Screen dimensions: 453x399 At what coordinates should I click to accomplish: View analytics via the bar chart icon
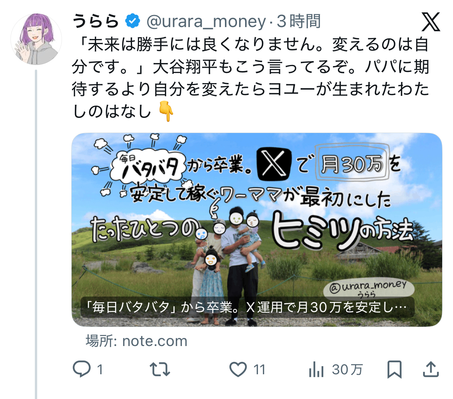tap(316, 370)
